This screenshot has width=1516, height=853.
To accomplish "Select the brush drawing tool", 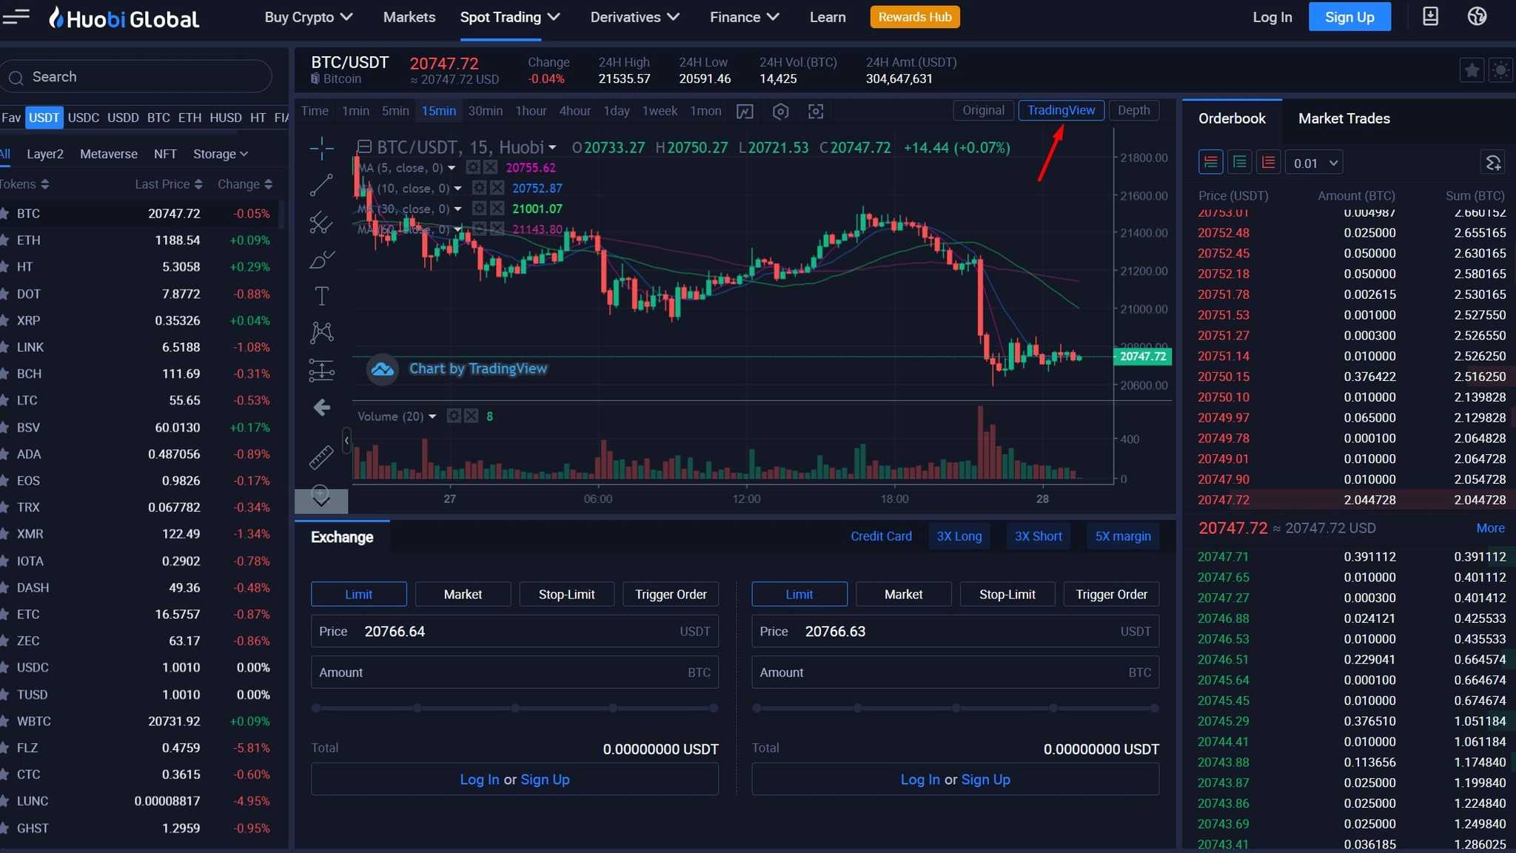I will tap(321, 260).
